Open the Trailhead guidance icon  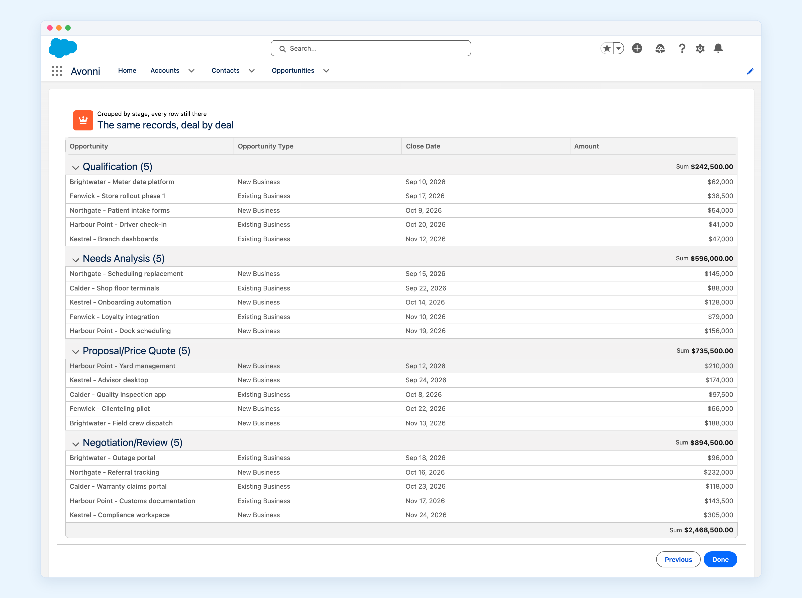pyautogui.click(x=660, y=48)
